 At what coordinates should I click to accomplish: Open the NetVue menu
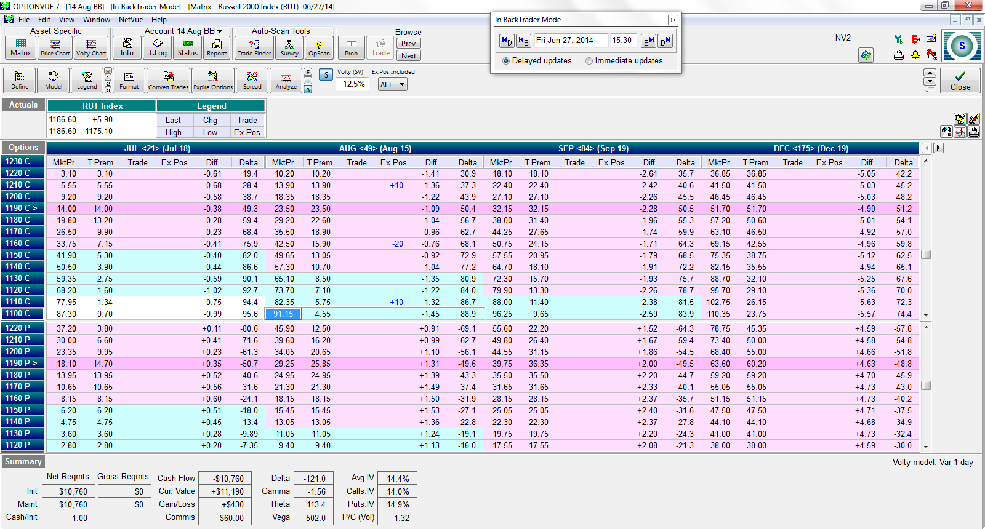(x=131, y=19)
